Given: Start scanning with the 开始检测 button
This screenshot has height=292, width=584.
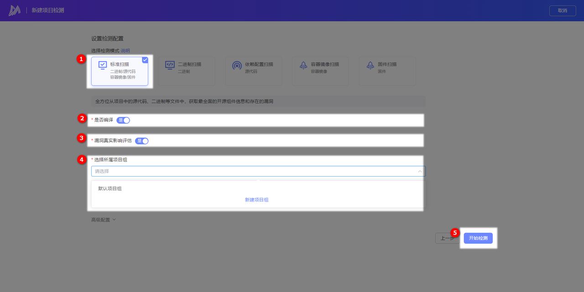Looking at the screenshot, I should coord(478,238).
